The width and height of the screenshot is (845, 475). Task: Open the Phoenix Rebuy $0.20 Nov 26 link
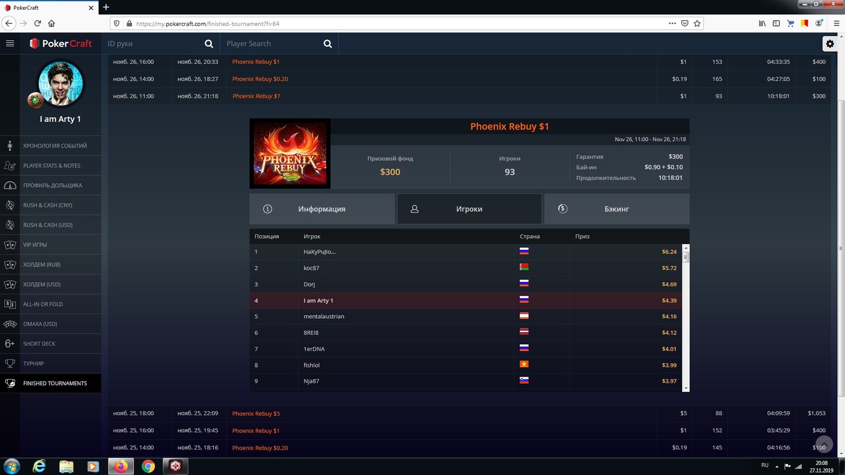[260, 79]
